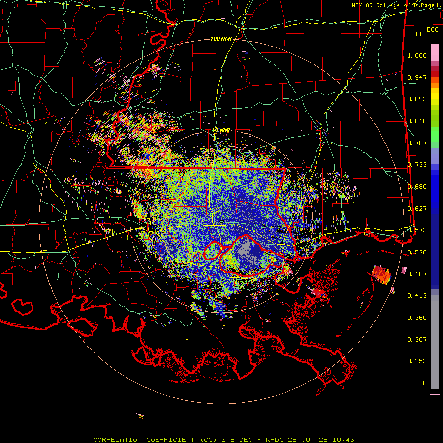Click the black radar site marker at center
The height and width of the screenshot is (443, 443).
coord(222,221)
